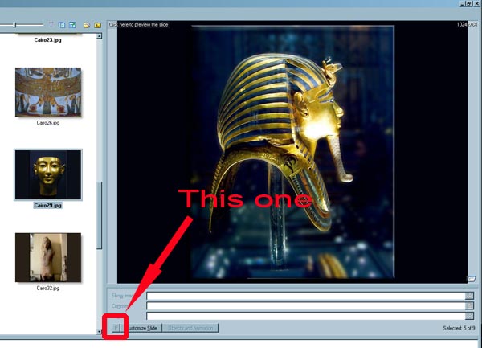Select the Cairo32.jpg statue thumbnail
482x348 pixels.
pyautogui.click(x=48, y=257)
